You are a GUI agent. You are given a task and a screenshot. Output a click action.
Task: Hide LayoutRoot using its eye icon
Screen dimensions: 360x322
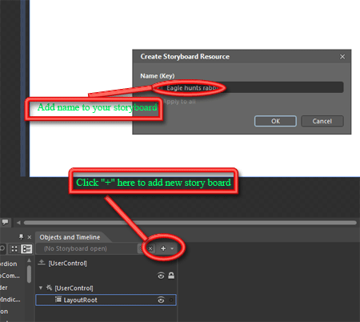[161, 300]
